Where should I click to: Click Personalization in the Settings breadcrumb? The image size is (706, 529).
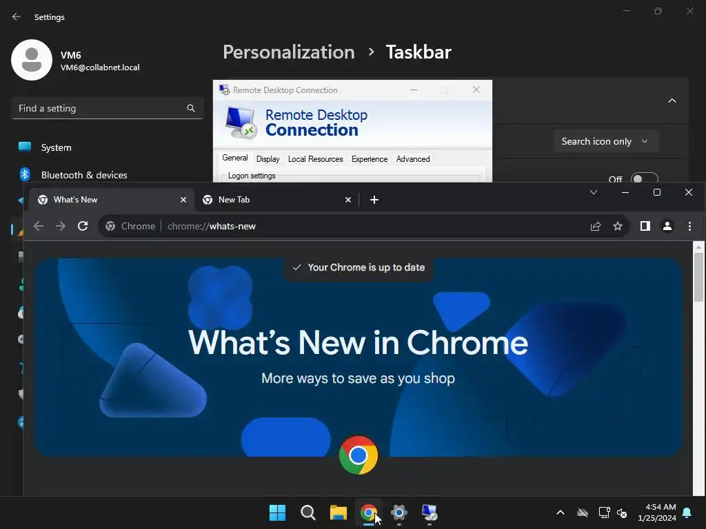[289, 52]
